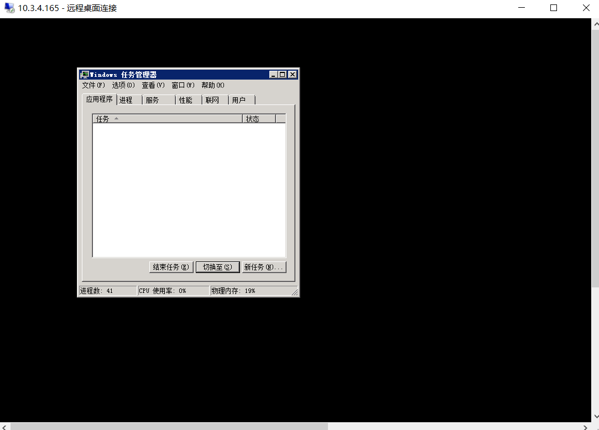Select the 联网 tab
599x430 pixels.
coord(212,100)
